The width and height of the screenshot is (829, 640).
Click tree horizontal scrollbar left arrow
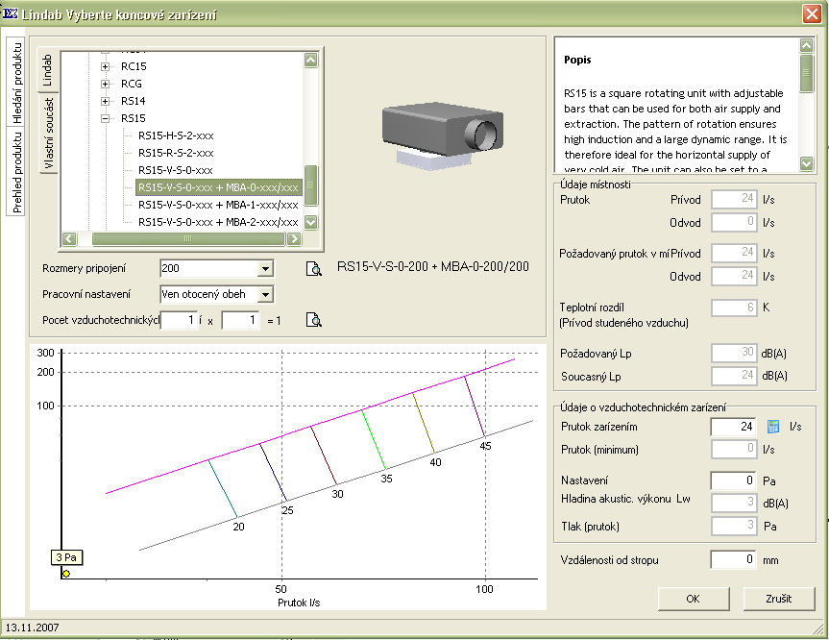pos(69,238)
